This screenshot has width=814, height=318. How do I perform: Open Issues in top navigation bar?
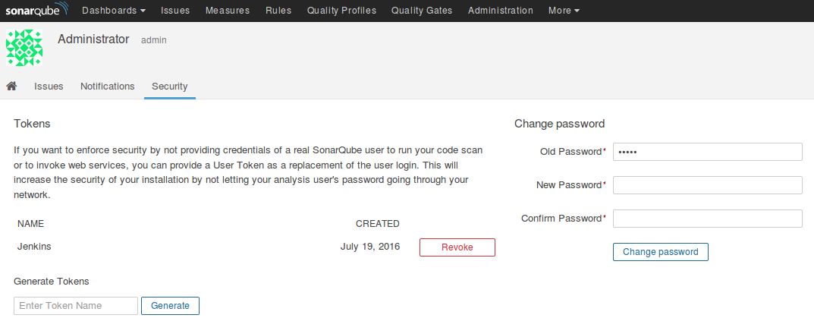coord(175,11)
